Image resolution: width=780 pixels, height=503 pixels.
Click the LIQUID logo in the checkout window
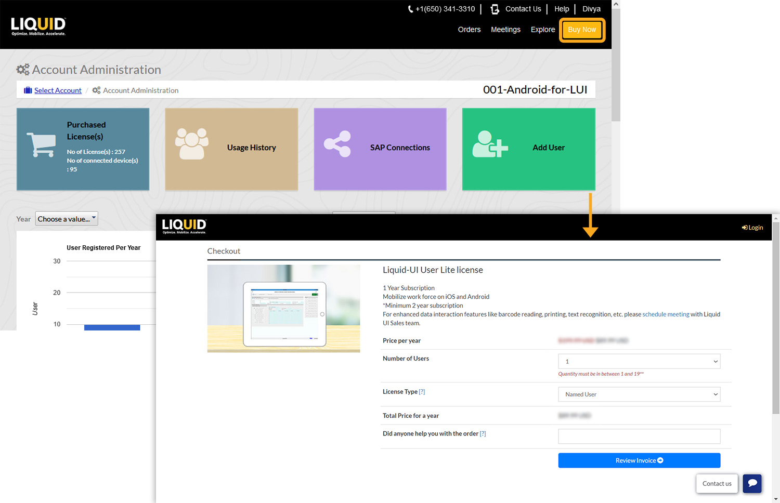coord(184,226)
